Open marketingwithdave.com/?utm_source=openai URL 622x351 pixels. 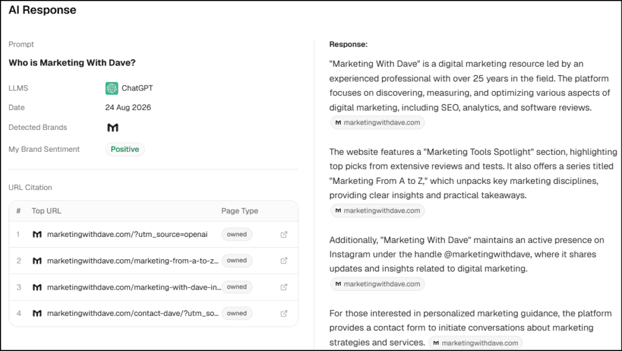pos(128,234)
